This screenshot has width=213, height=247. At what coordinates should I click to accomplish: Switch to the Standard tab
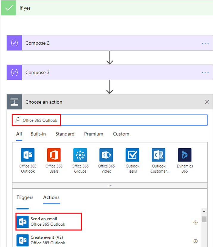[65, 134]
